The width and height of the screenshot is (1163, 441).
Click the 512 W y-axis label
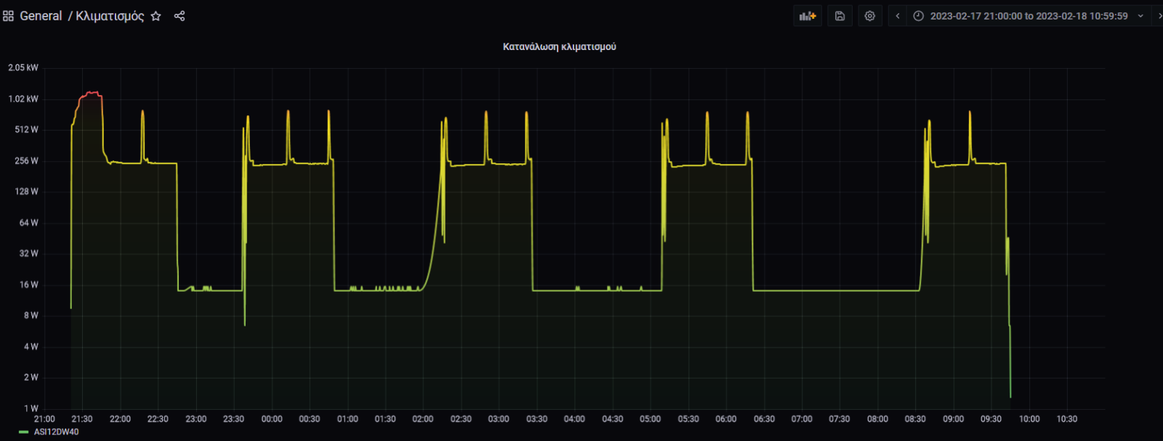pyautogui.click(x=27, y=130)
